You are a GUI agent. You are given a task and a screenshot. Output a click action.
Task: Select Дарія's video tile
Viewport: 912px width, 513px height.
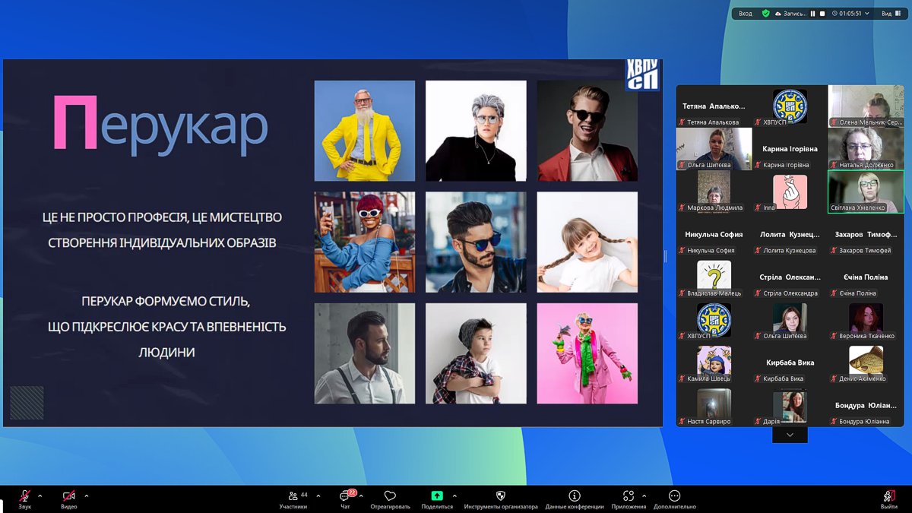[790, 406]
